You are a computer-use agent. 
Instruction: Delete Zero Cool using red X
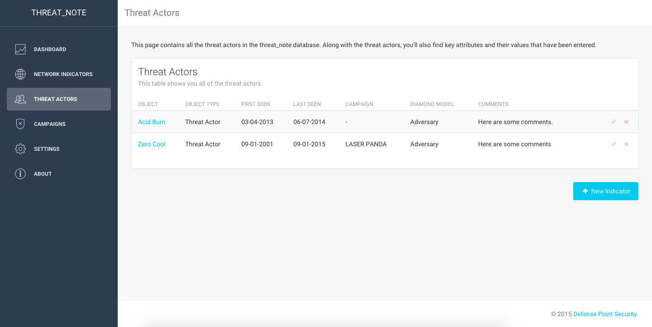(x=626, y=144)
